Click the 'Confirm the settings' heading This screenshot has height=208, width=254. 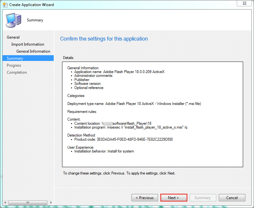[x=104, y=39]
